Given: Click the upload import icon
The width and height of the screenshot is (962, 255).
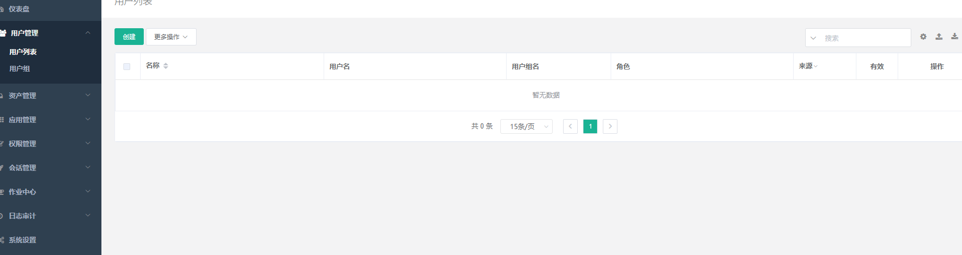Looking at the screenshot, I should [x=939, y=37].
